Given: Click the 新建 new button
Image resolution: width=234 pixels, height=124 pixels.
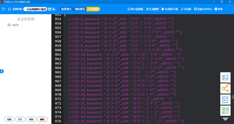Looking at the screenshot, I should [9, 119].
